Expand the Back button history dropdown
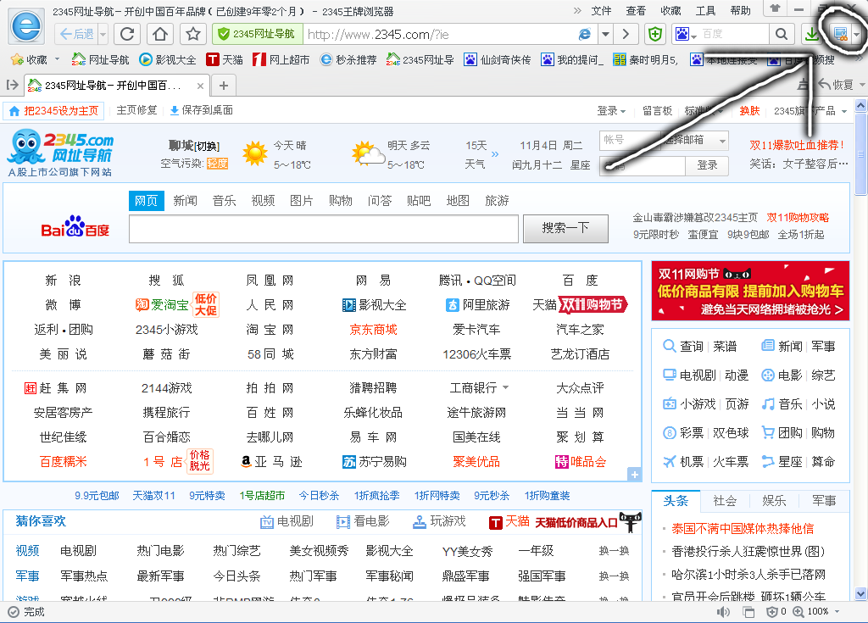This screenshot has width=868, height=623. point(103,35)
